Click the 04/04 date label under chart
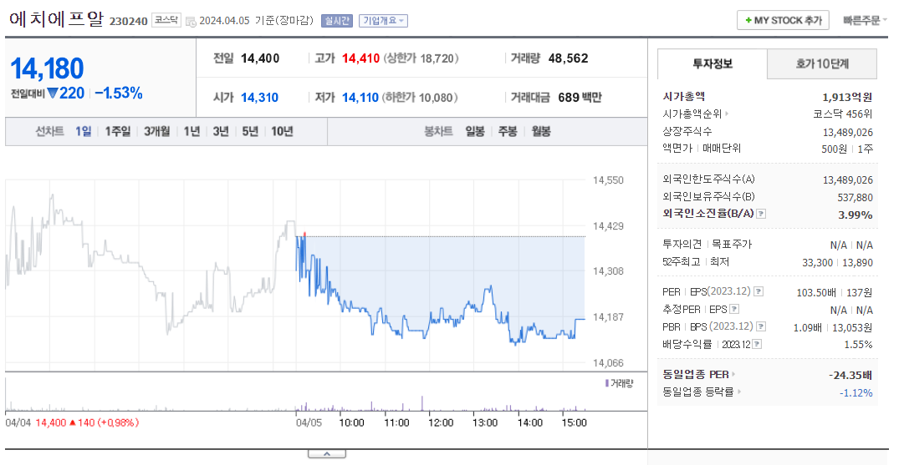 click(x=18, y=422)
